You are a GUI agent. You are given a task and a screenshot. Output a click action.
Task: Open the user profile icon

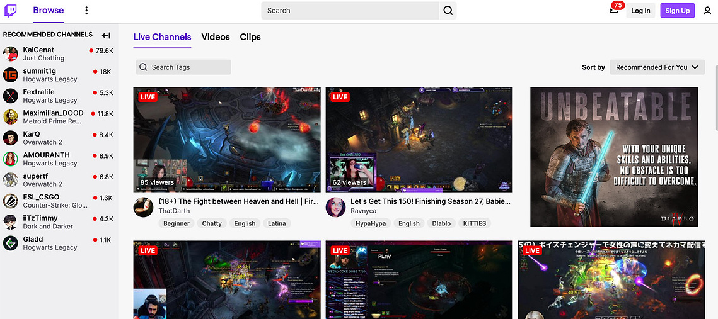pyautogui.click(x=707, y=11)
